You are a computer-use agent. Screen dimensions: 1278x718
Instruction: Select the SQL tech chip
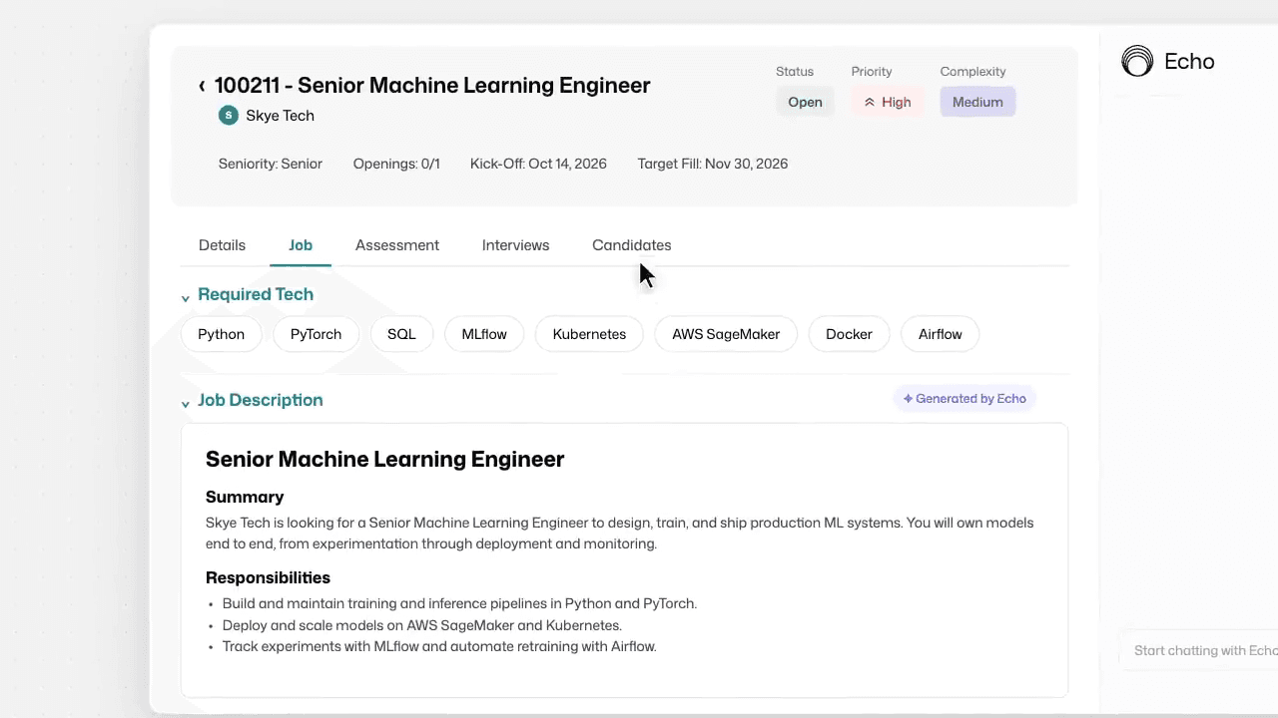tap(401, 334)
